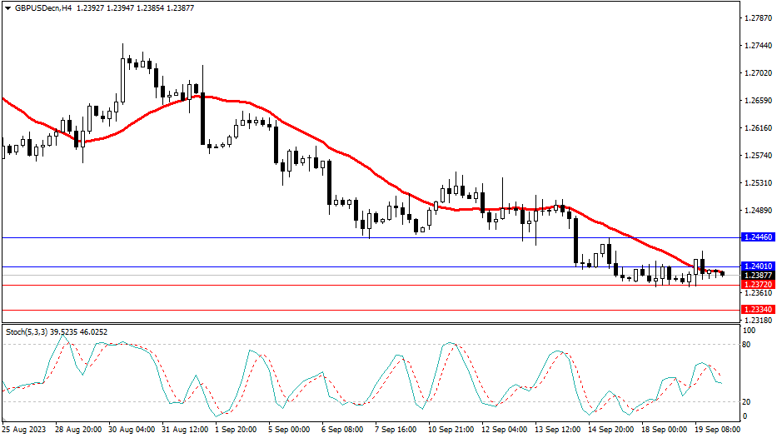Click the 5 Sep 00:00 time label
The image size is (777, 438).
(288, 430)
